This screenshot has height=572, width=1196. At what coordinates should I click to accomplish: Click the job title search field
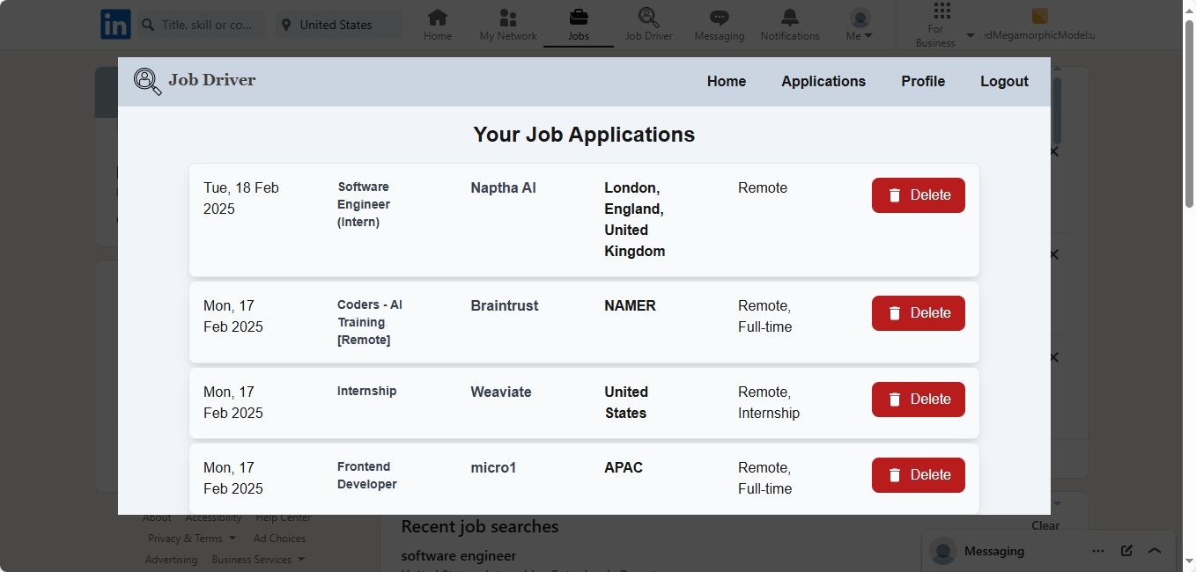click(x=202, y=25)
